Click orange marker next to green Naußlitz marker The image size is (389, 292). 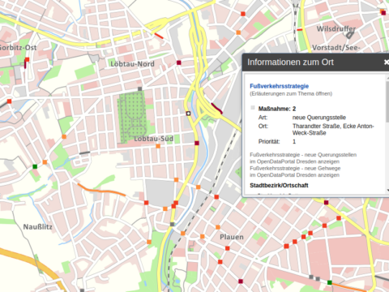45,162
